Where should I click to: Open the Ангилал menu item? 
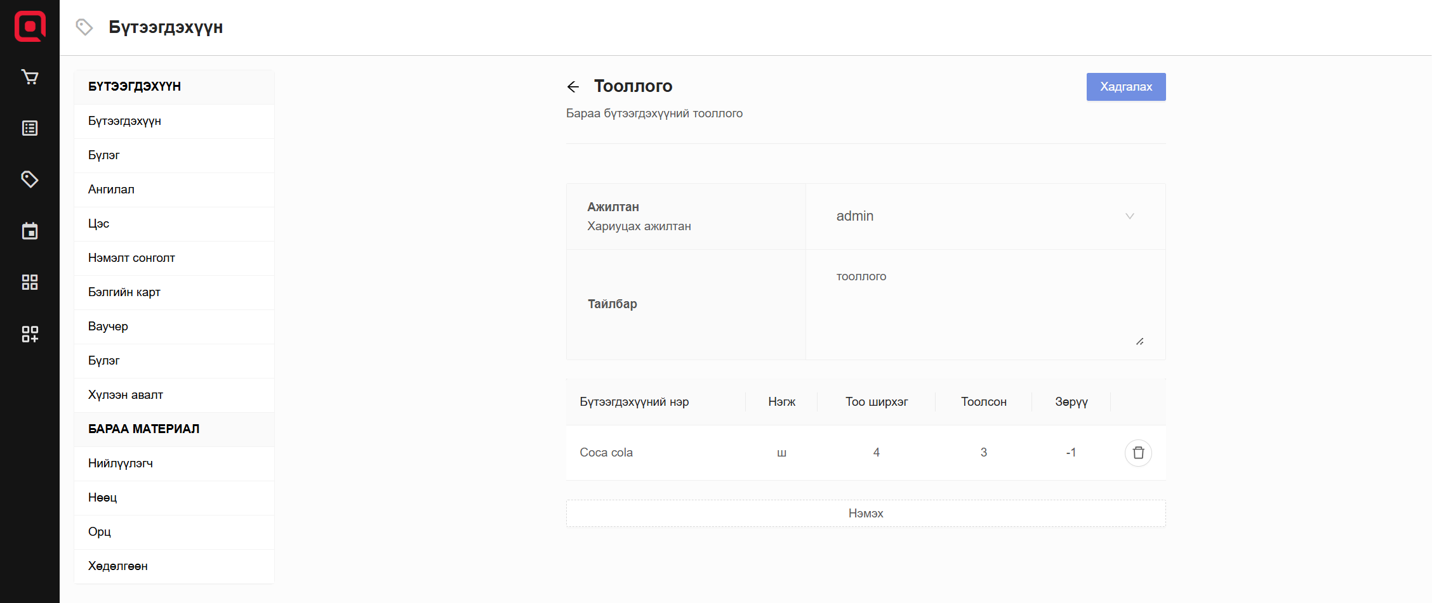click(111, 190)
